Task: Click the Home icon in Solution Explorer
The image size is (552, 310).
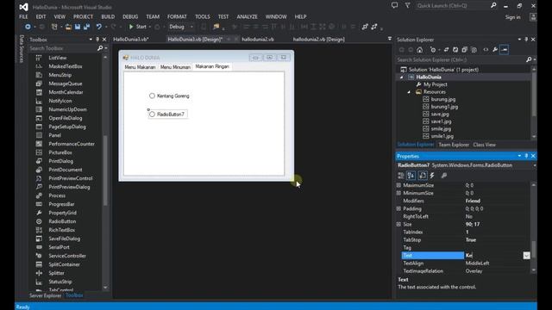Action: 419,50
